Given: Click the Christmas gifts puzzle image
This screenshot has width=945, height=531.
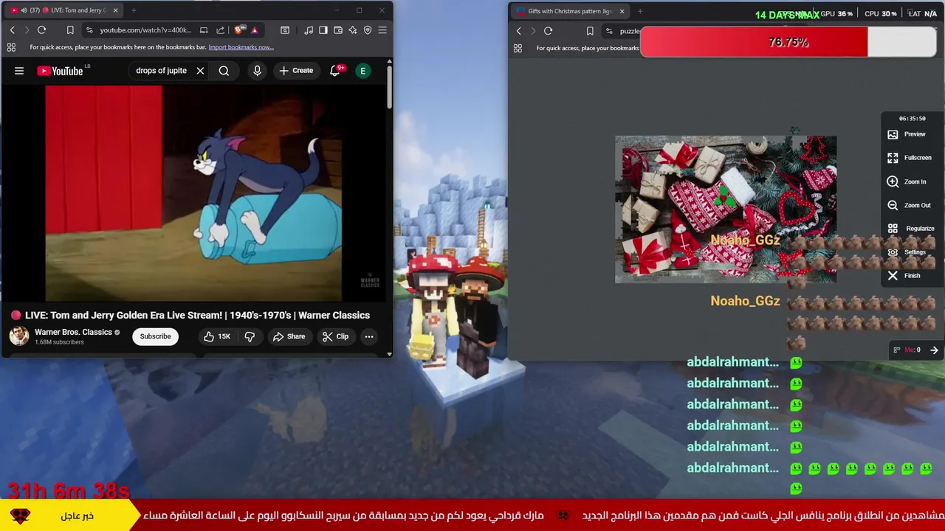Looking at the screenshot, I should pyautogui.click(x=726, y=209).
